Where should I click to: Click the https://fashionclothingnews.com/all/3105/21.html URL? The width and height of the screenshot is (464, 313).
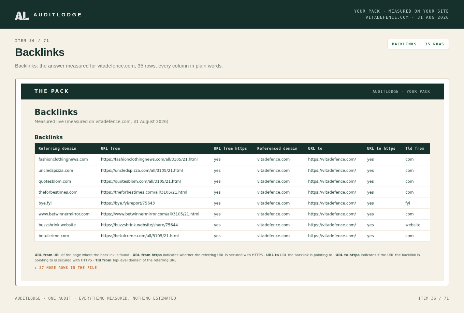[x=149, y=159]
